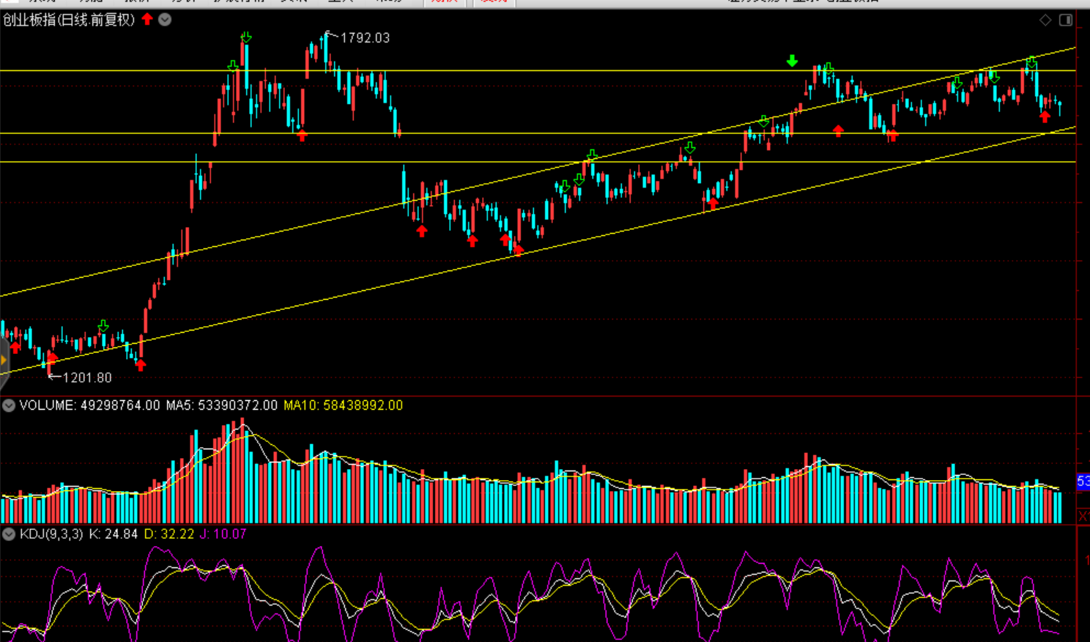
Task: Click the green hollow arrow above first peak
Action: click(x=246, y=37)
